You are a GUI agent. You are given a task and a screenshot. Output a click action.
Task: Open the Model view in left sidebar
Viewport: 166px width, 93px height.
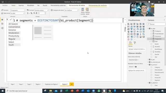2,28
